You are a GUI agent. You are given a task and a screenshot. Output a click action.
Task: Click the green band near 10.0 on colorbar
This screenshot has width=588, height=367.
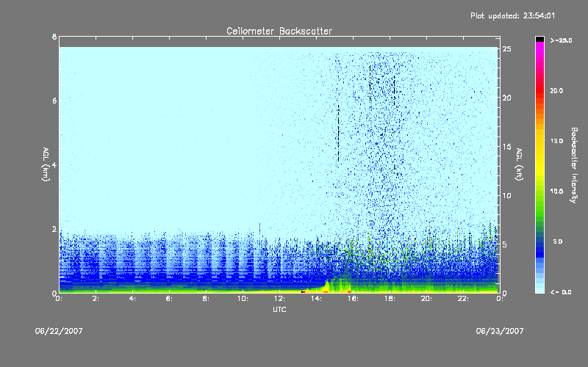pyautogui.click(x=539, y=195)
